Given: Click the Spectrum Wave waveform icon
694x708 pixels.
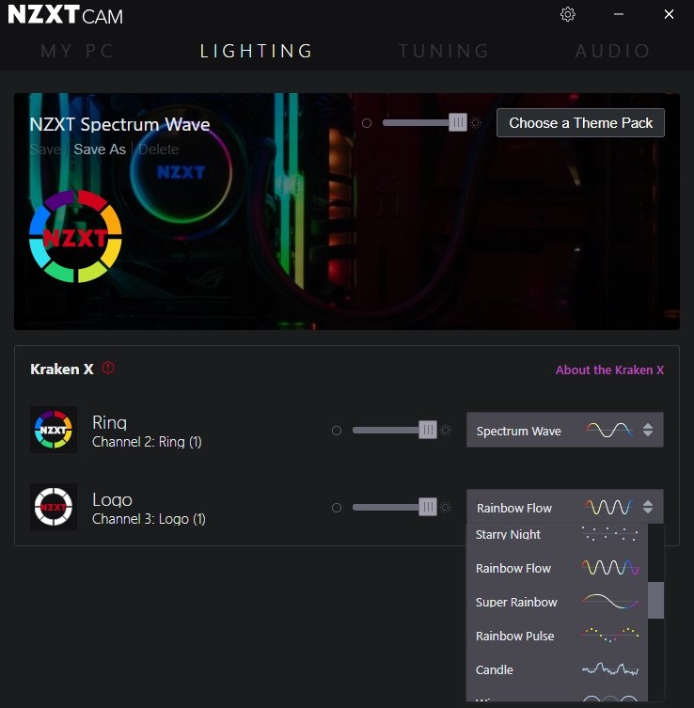Looking at the screenshot, I should [x=609, y=430].
